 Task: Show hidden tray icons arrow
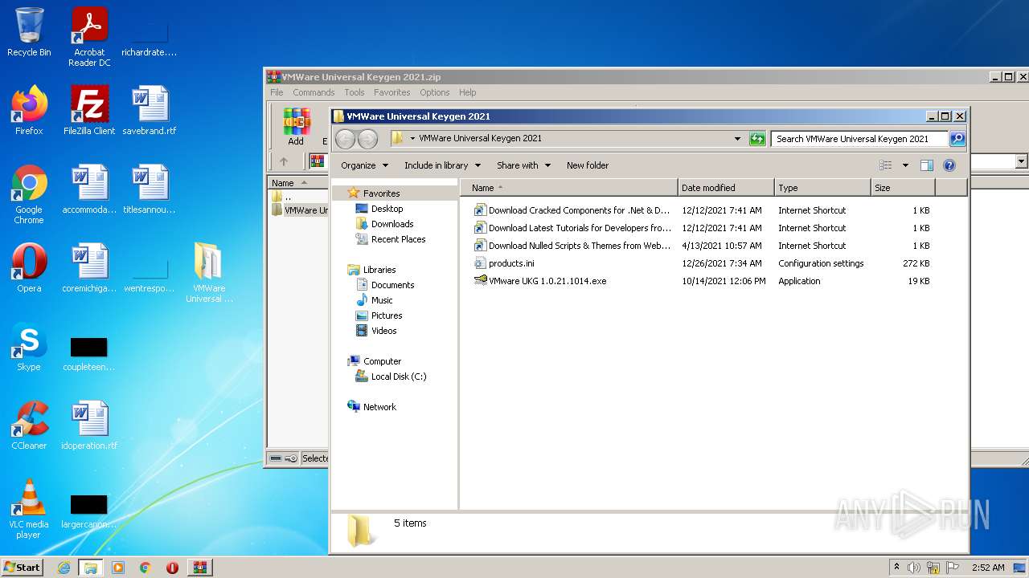[896, 567]
